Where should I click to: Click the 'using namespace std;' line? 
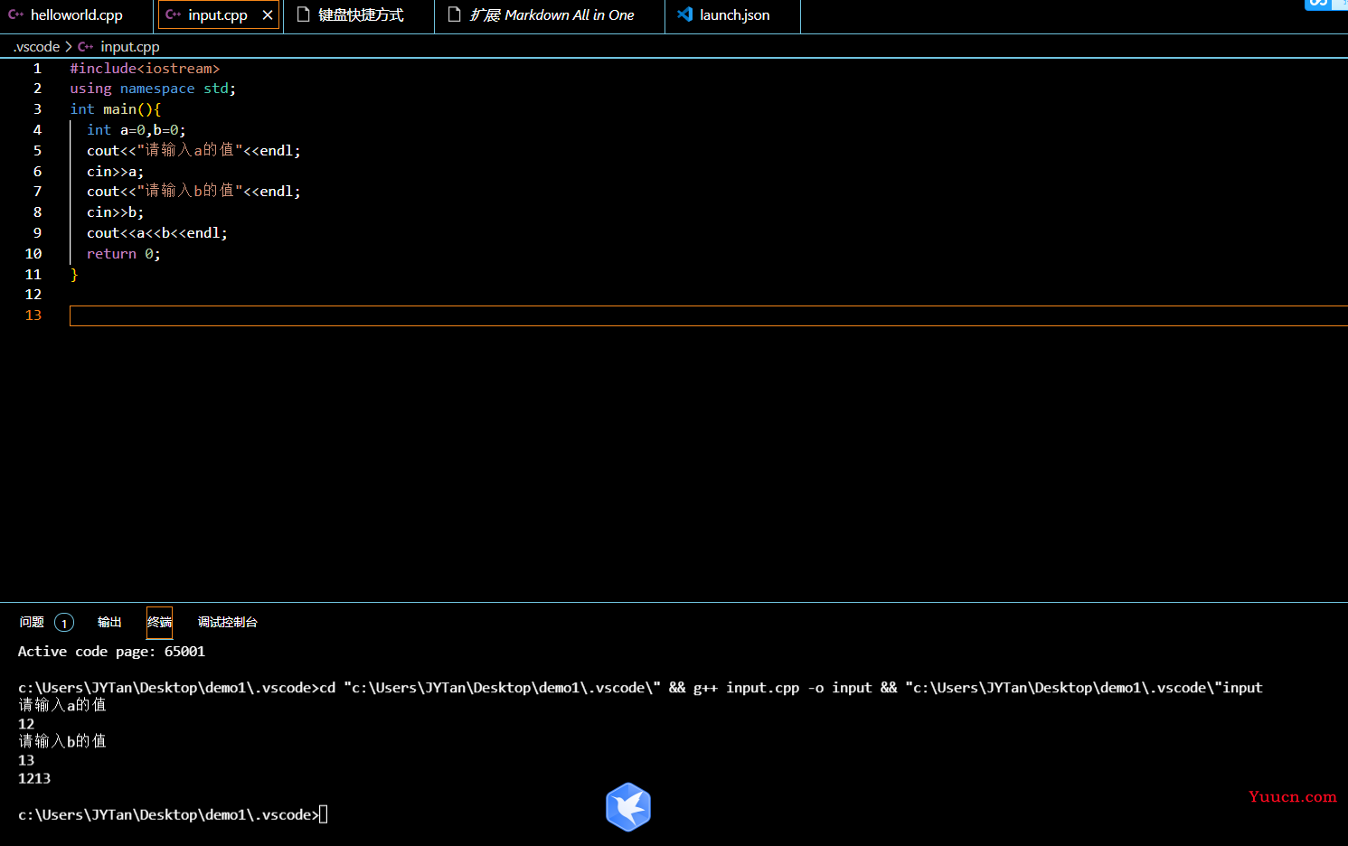[x=153, y=89]
